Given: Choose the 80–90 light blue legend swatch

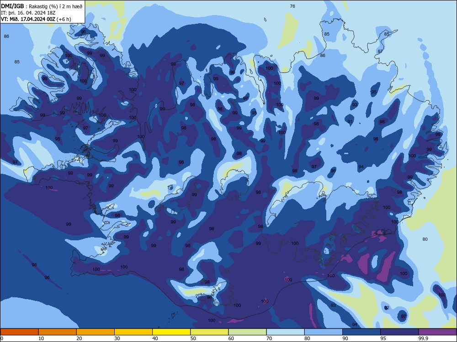Looking at the screenshot, I should [324, 332].
